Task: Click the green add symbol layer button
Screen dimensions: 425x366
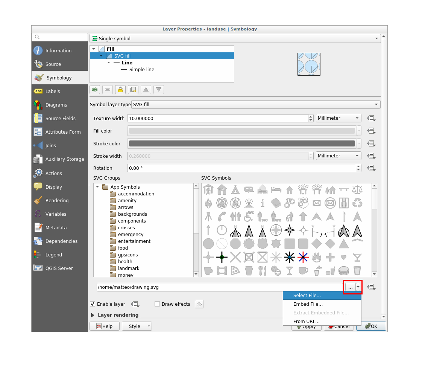Action: (95, 90)
